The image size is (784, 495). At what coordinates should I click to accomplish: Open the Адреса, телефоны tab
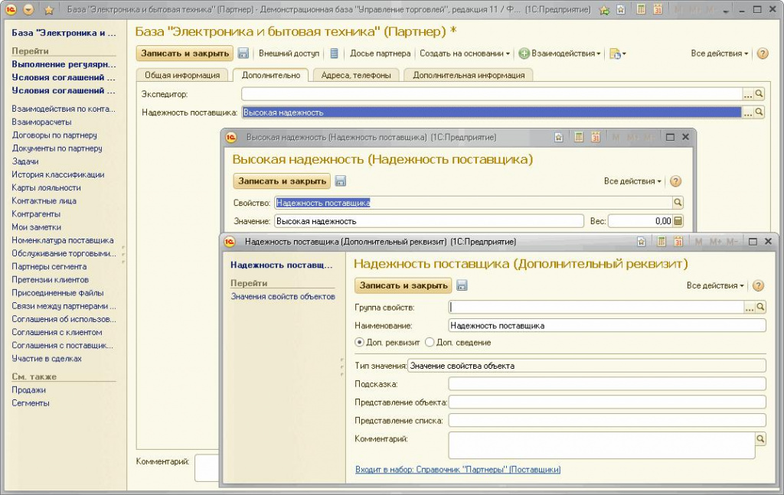(356, 76)
